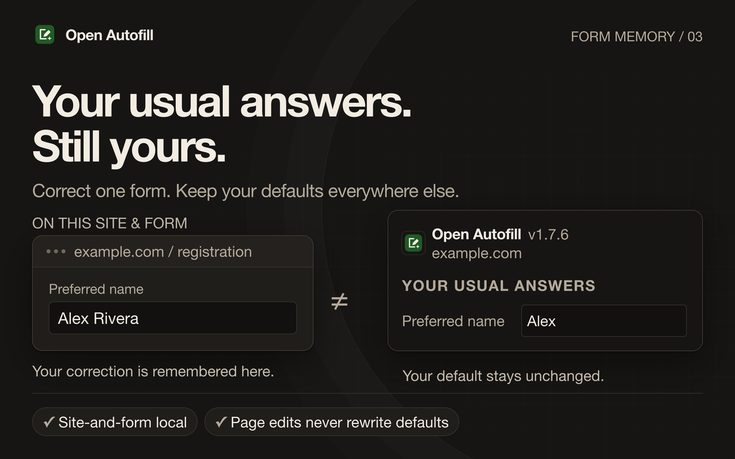Click the example.com / registration address text
735x459 pixels.
click(163, 251)
